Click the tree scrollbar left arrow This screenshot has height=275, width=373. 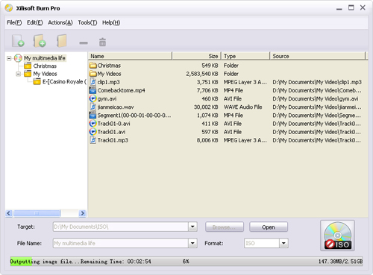click(x=9, y=213)
